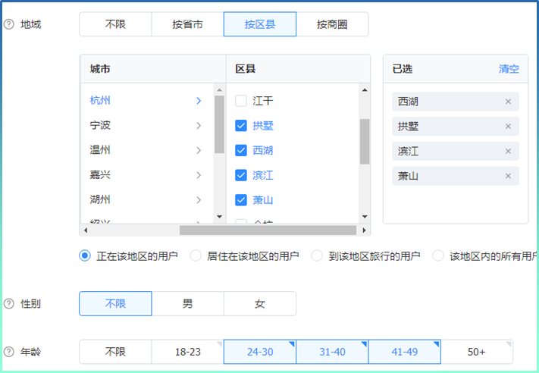This screenshot has height=373, width=539.
Task: Select 该地区内的所有用户 radio option
Action: point(438,255)
